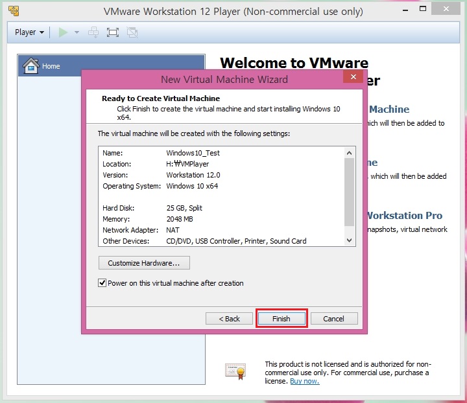Click the Buy now. link

pyautogui.click(x=305, y=381)
